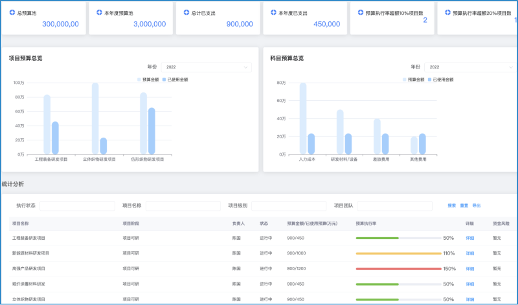Click the 重置 link
This screenshot has width=518, height=305.
(464, 205)
